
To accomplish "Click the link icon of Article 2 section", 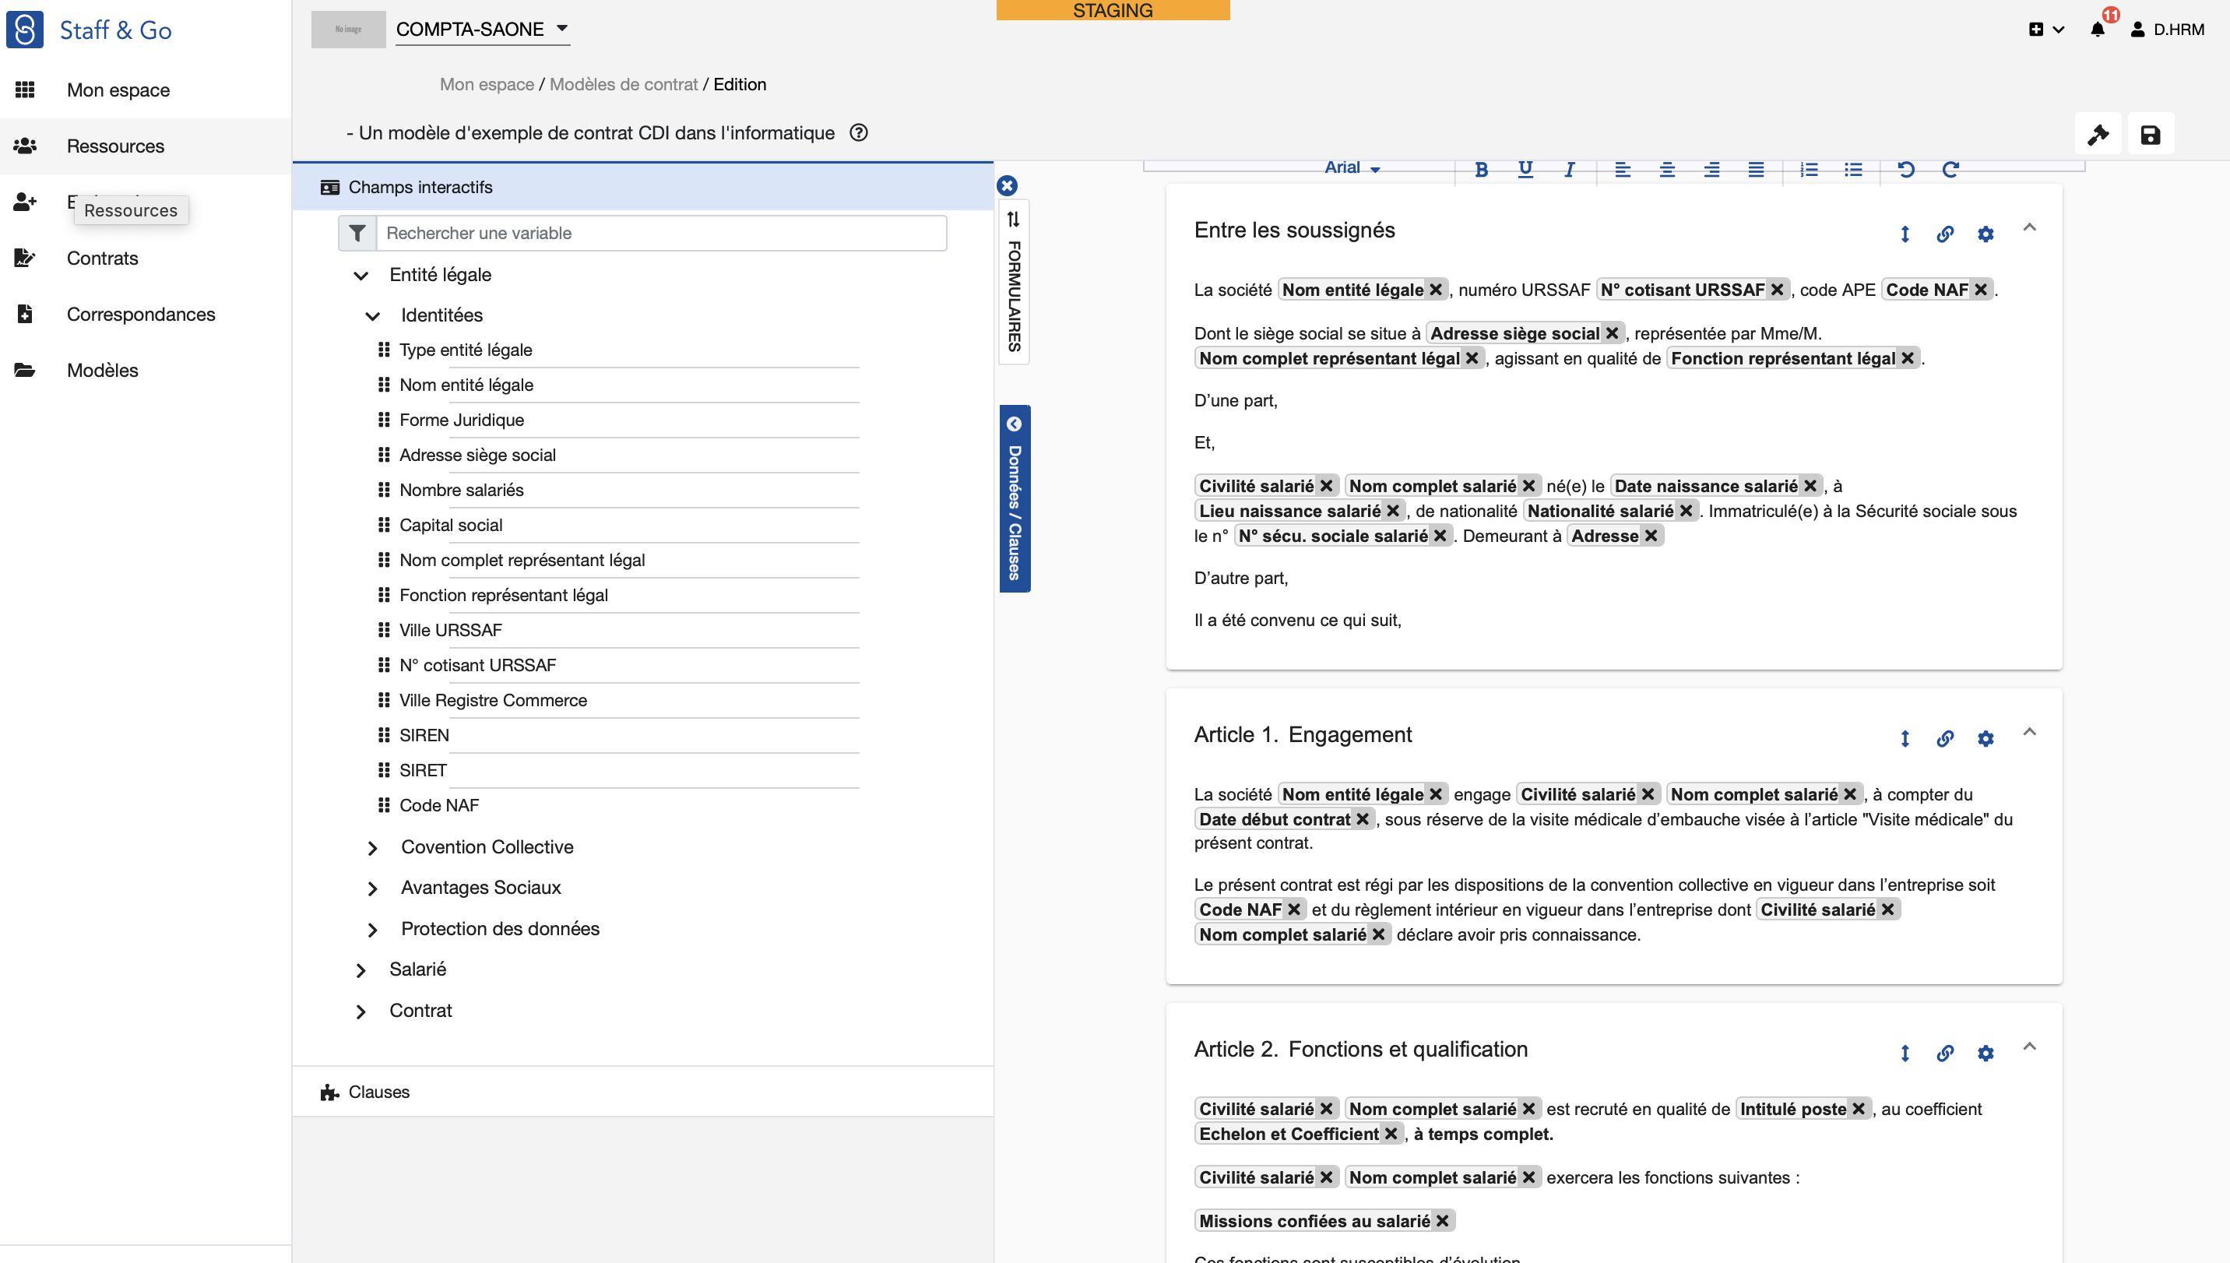I will pos(1946,1053).
